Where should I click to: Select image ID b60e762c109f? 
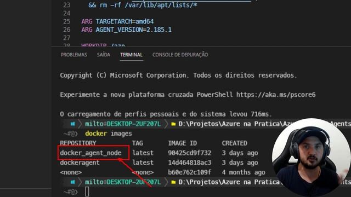click(x=189, y=172)
